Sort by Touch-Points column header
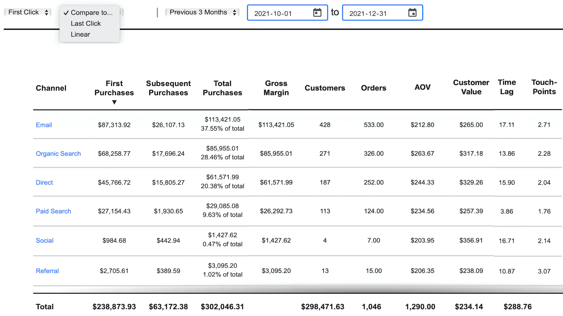563x316 pixels. (x=544, y=87)
